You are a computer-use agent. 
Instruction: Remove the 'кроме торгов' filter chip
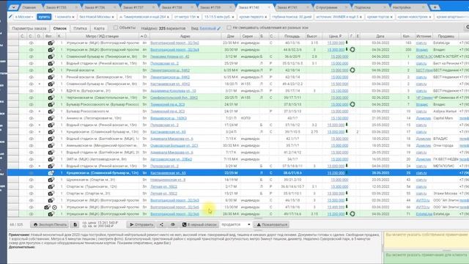tap(391, 17)
